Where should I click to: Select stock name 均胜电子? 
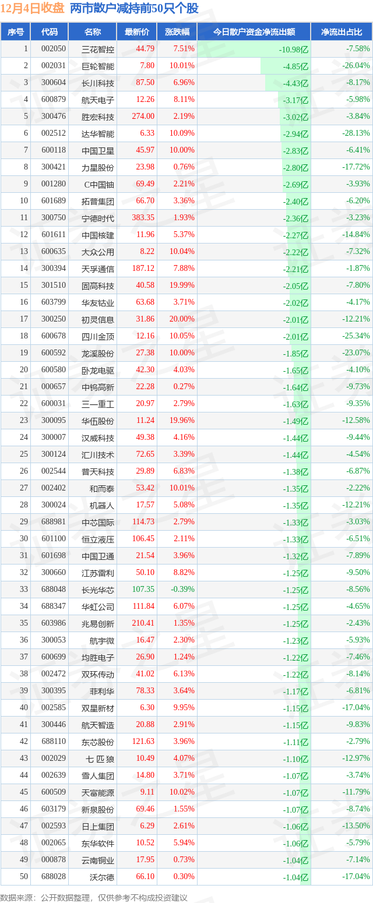click(x=98, y=657)
